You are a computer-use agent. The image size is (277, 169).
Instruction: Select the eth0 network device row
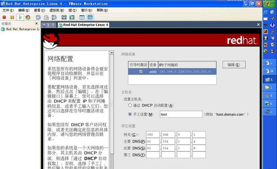[172, 72]
